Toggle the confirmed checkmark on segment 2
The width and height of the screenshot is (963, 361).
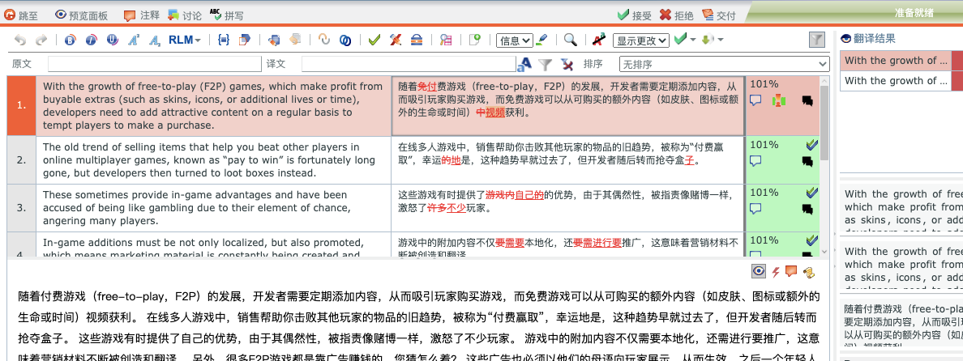click(812, 145)
